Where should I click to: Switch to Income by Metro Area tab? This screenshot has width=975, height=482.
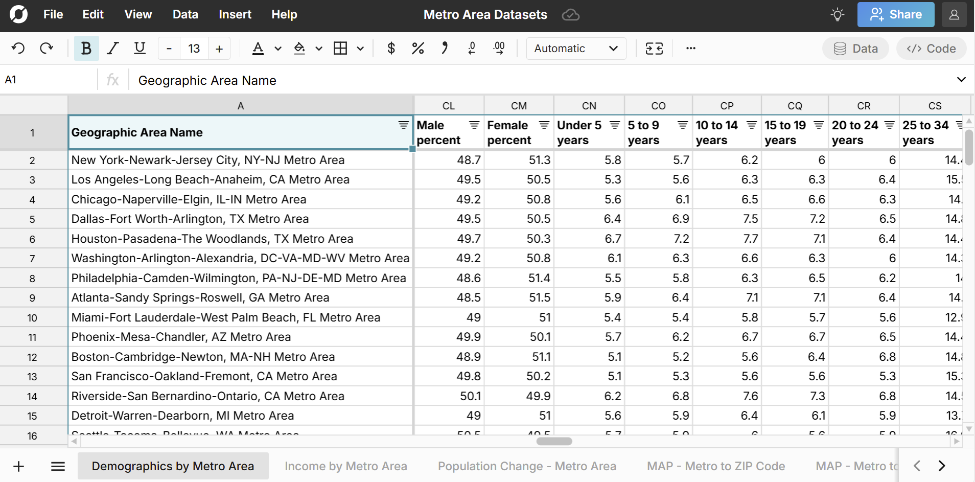(345, 466)
